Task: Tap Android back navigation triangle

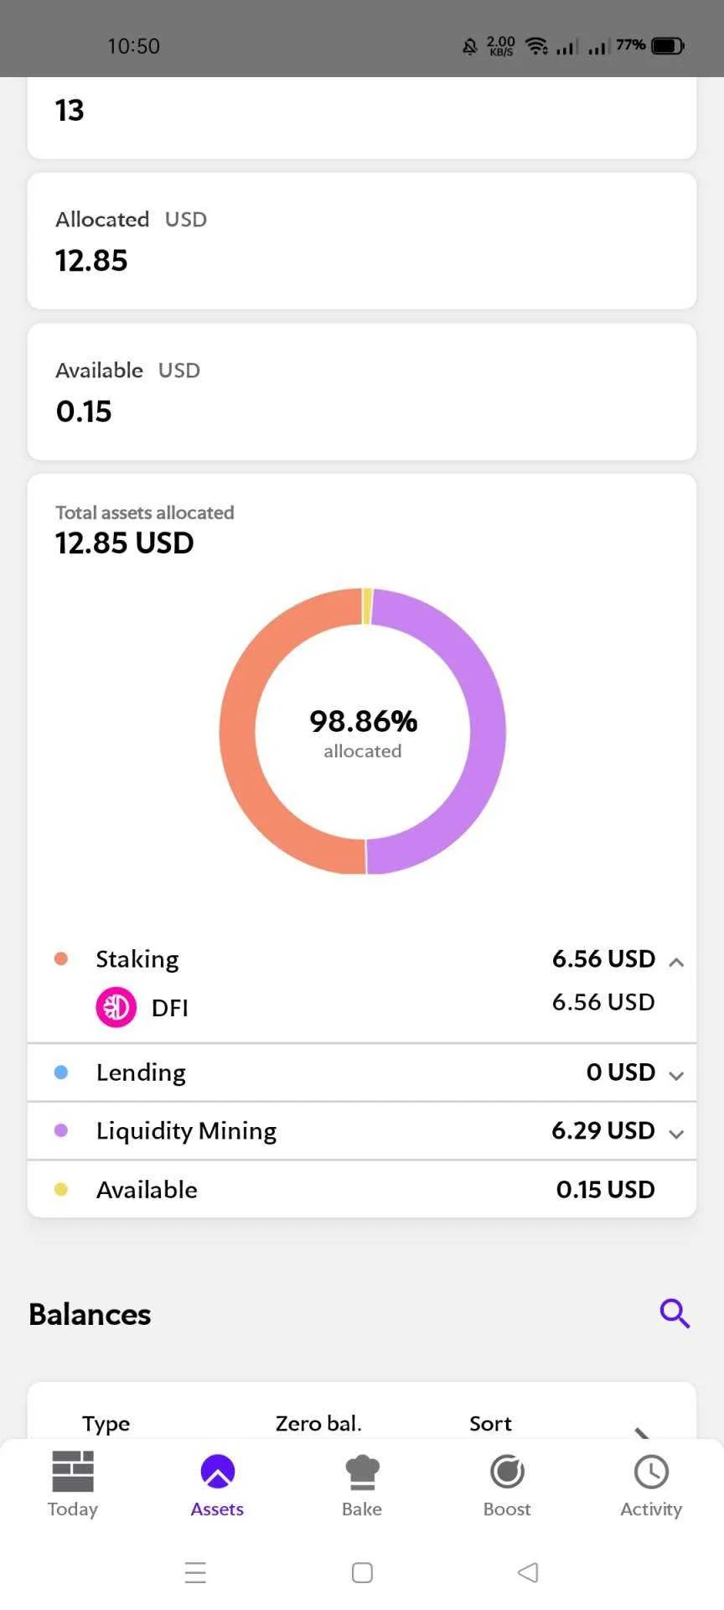Action: 528,1572
